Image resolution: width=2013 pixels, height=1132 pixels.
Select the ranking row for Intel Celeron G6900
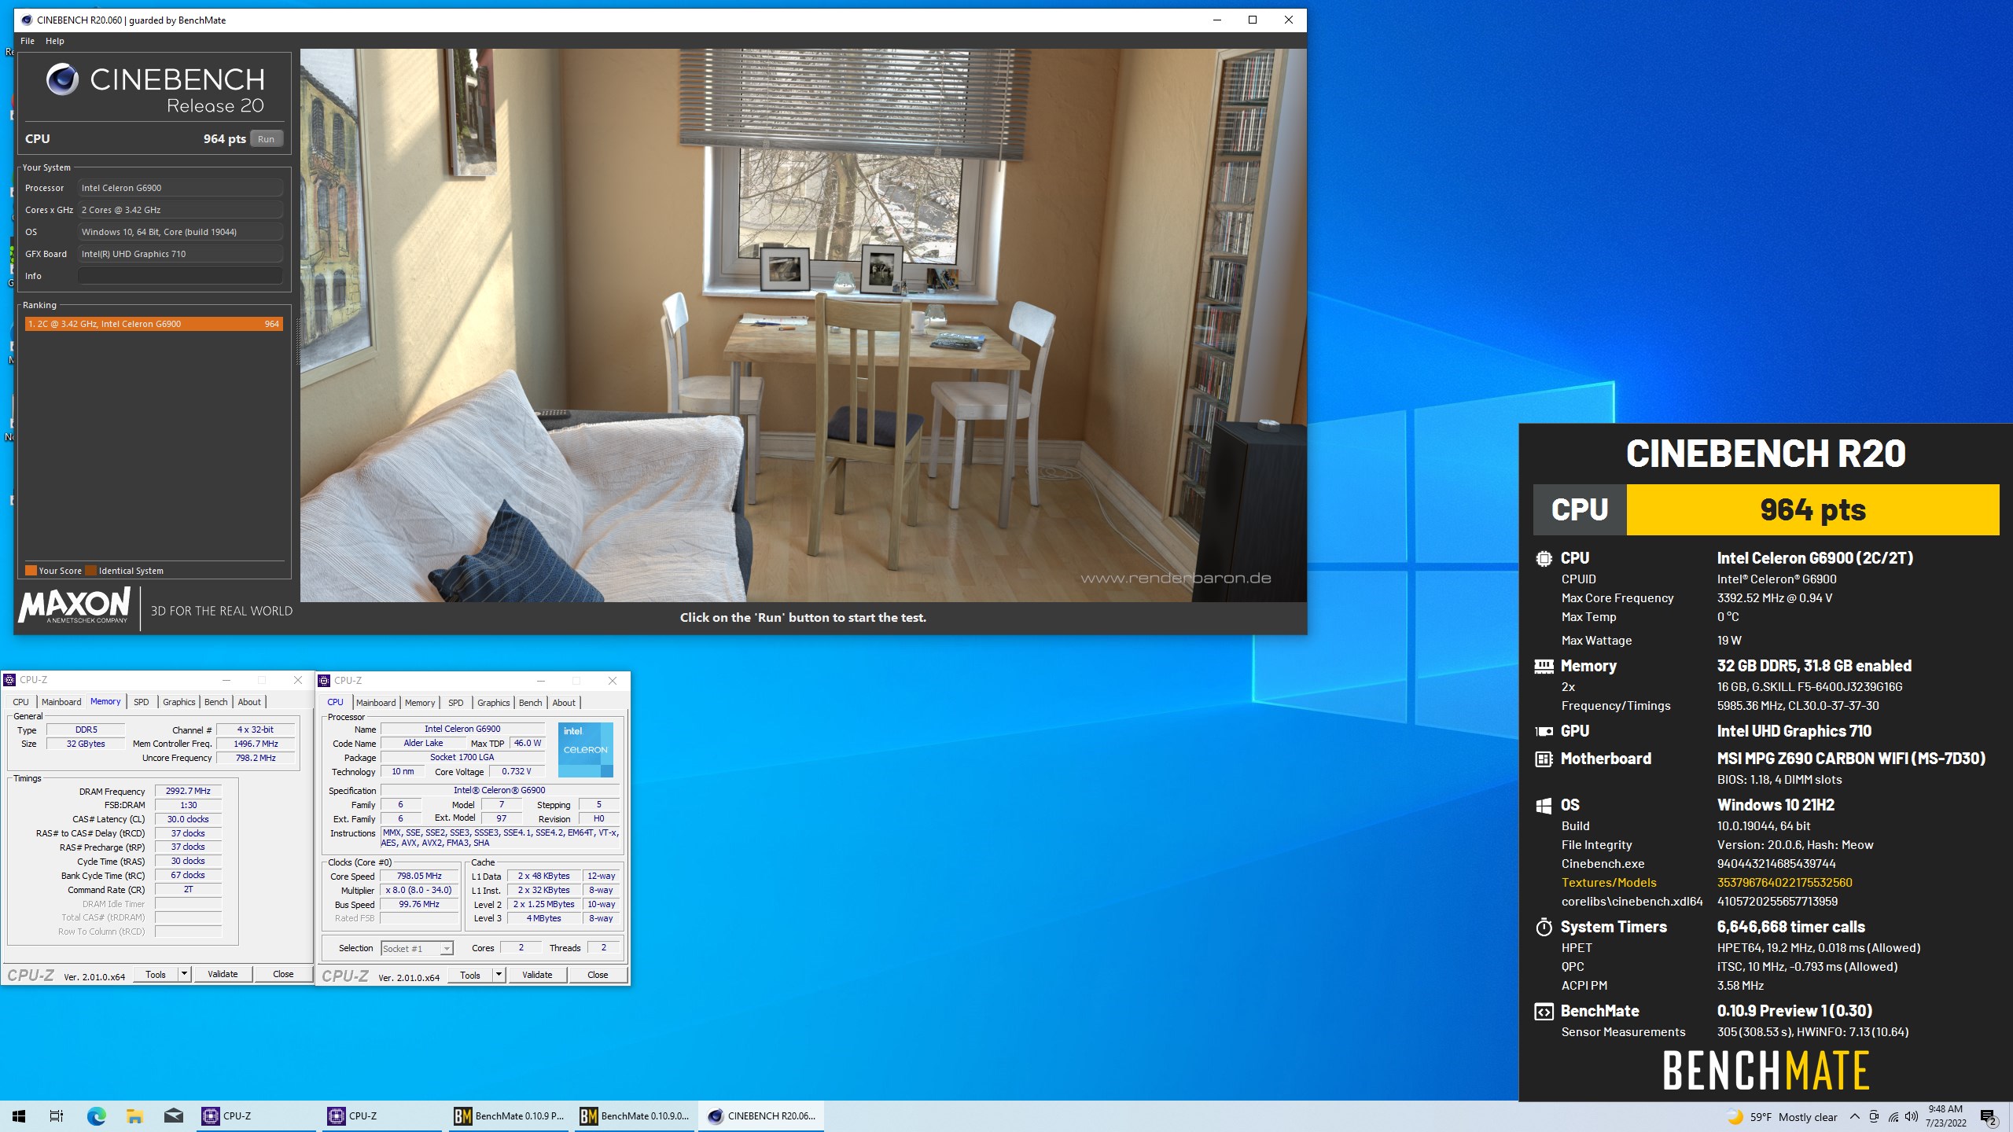coord(153,324)
